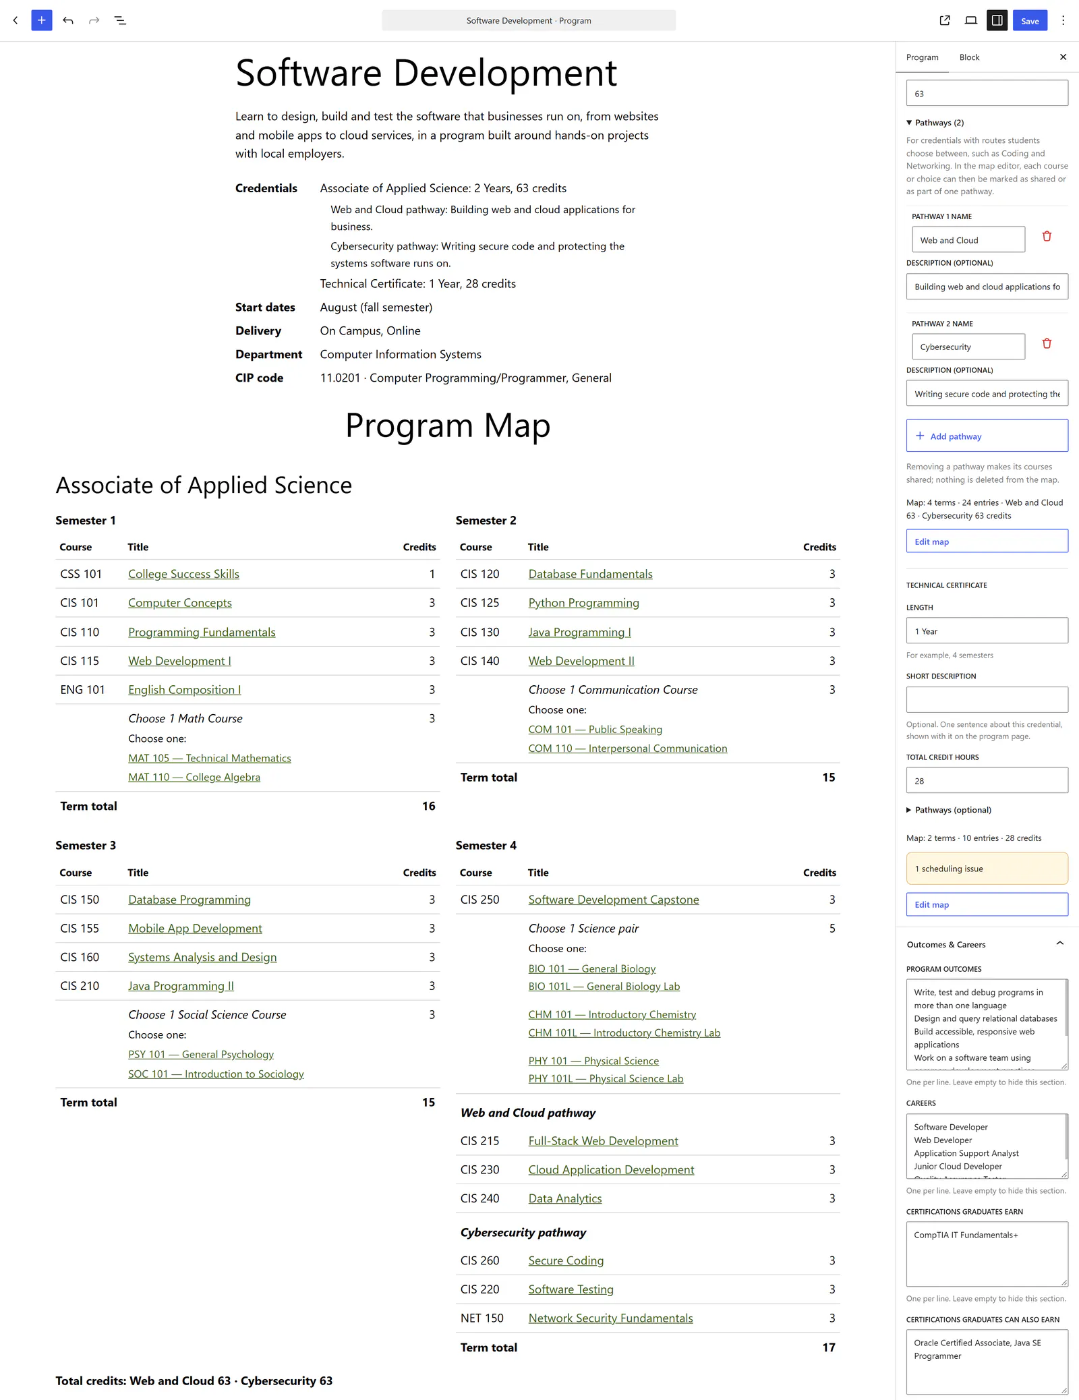Edit the Cybersecurity description field
1079x1400 pixels.
987,393
